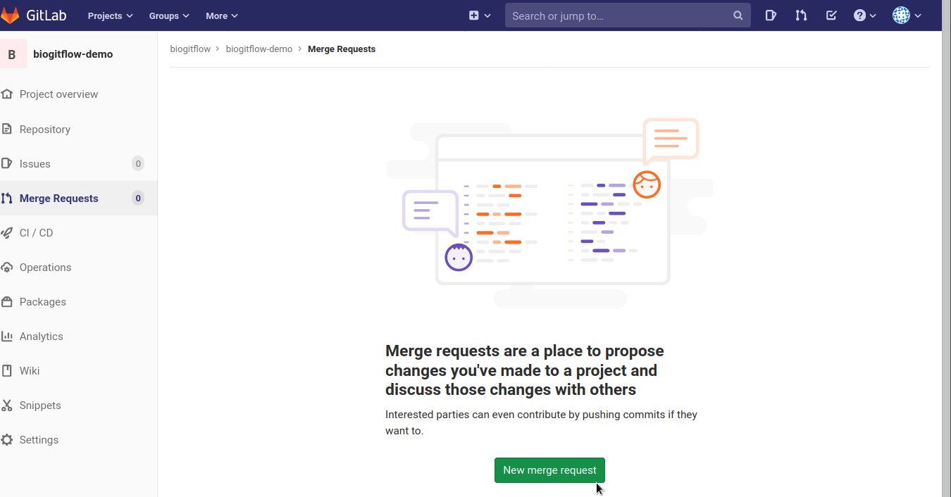The height and width of the screenshot is (497, 951).
Task: Focus the Search or jump to field
Action: 628,15
